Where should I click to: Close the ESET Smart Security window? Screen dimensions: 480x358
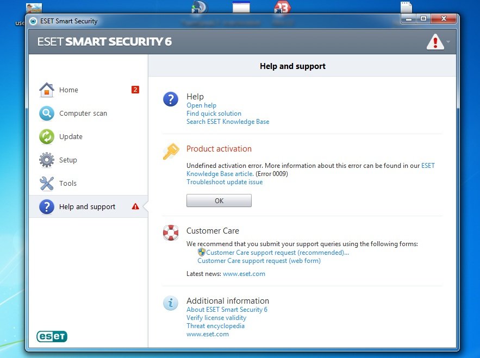pyautogui.click(x=444, y=19)
